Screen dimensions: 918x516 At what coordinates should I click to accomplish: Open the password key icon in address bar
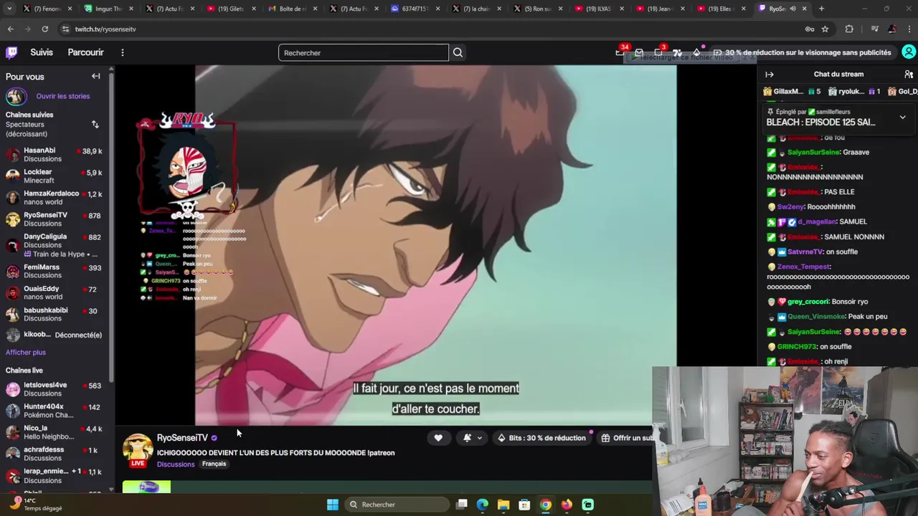coord(810,29)
